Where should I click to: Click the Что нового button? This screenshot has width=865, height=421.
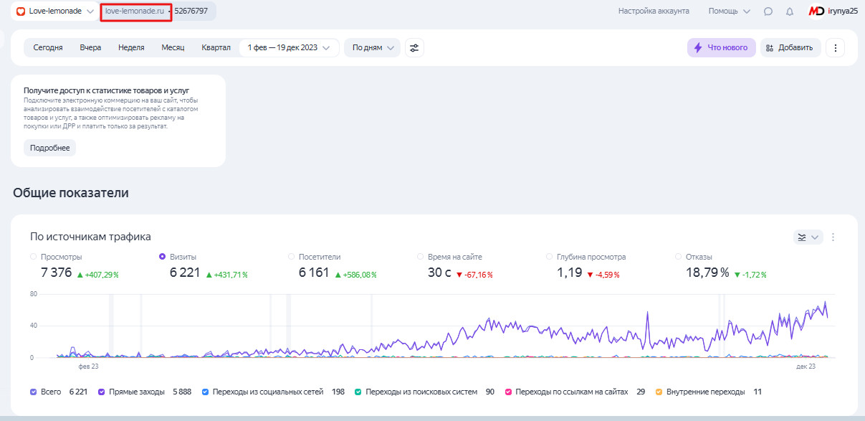click(x=721, y=48)
